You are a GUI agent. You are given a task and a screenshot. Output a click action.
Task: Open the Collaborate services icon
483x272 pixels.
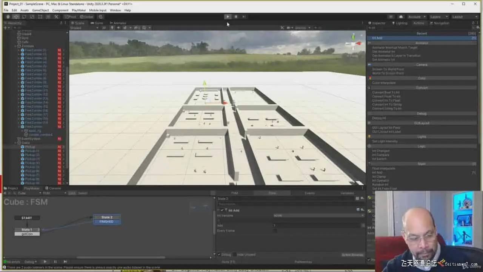point(391,17)
